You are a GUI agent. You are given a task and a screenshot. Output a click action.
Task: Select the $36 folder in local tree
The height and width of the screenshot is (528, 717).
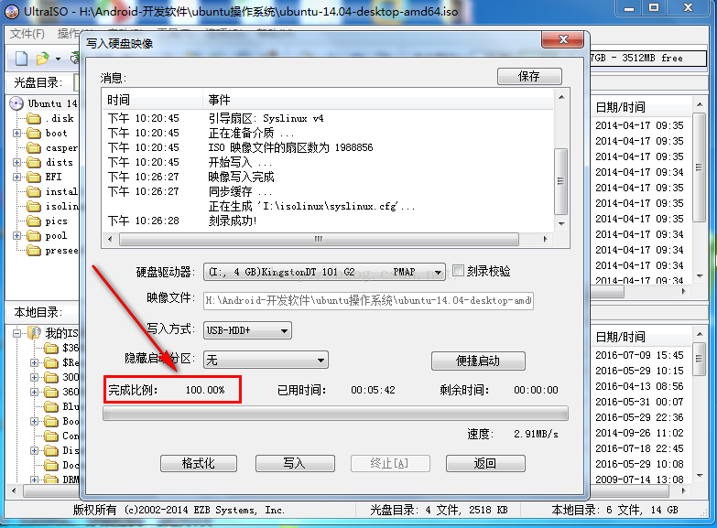tap(61, 348)
